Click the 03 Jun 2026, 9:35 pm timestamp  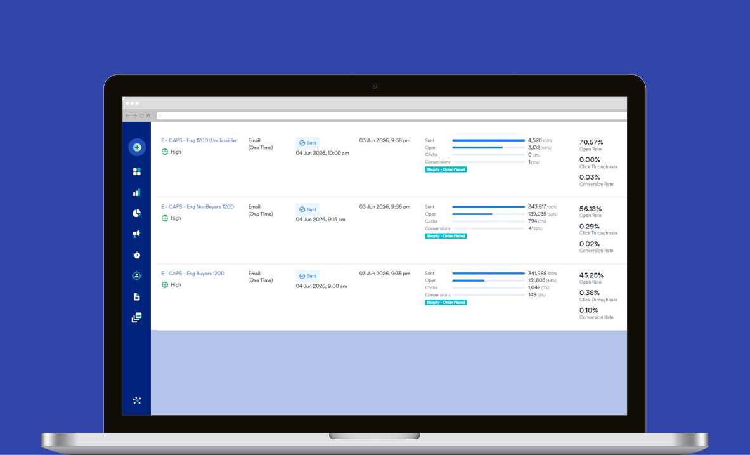click(385, 274)
